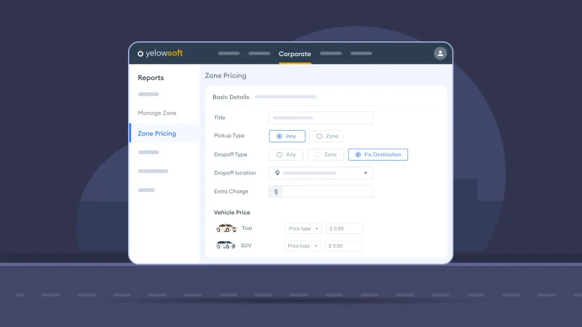Click the location pin icon in Dropoff location
The width and height of the screenshot is (582, 327).
[x=277, y=173]
